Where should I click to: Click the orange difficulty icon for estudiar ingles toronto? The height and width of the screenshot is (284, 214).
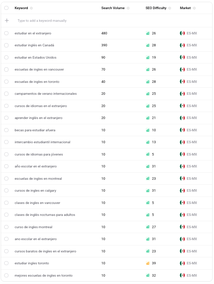[148, 263]
